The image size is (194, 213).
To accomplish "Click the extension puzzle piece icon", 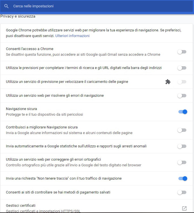I will 168,82.
